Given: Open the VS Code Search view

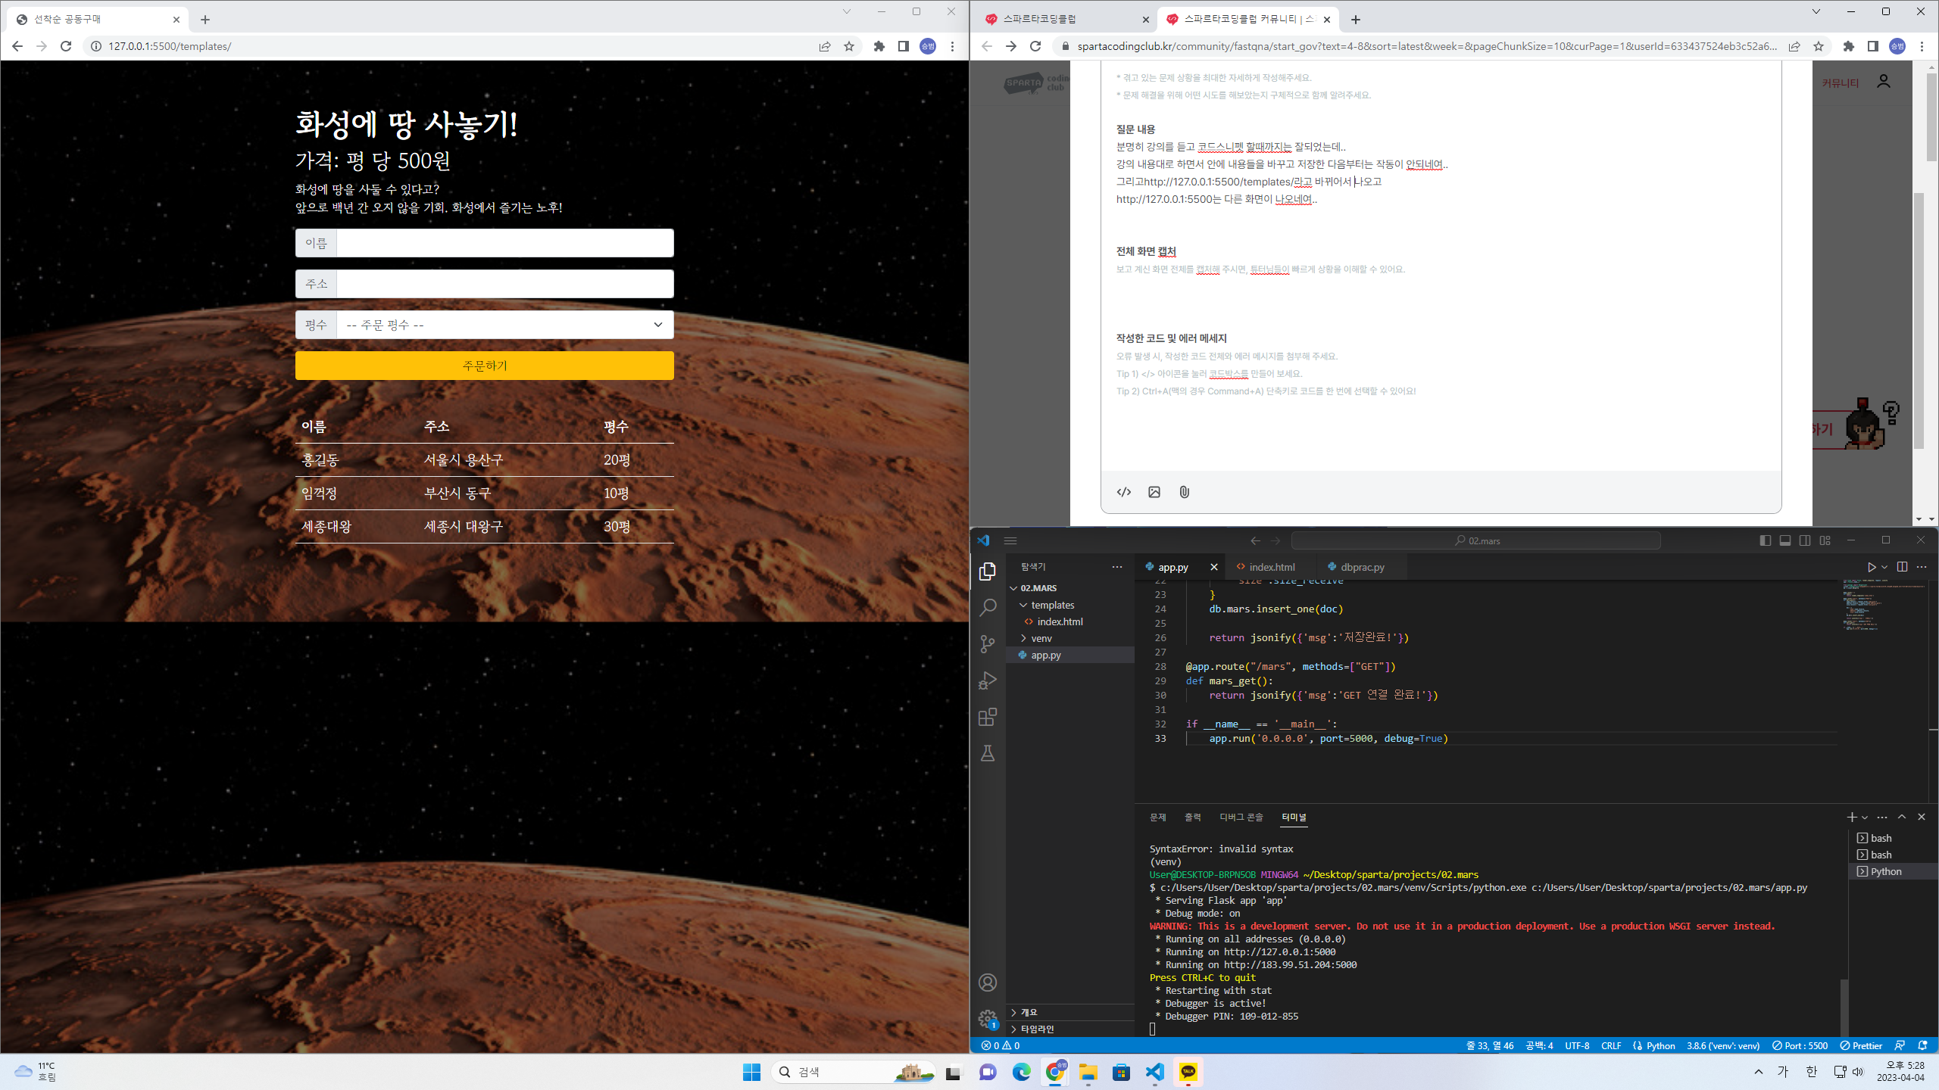Looking at the screenshot, I should tap(988, 608).
